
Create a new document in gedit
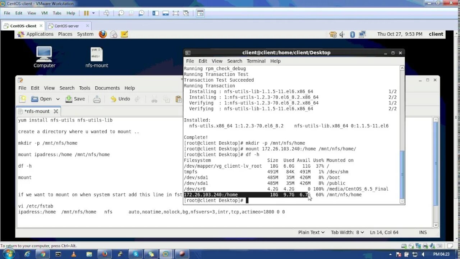pyautogui.click(x=23, y=99)
